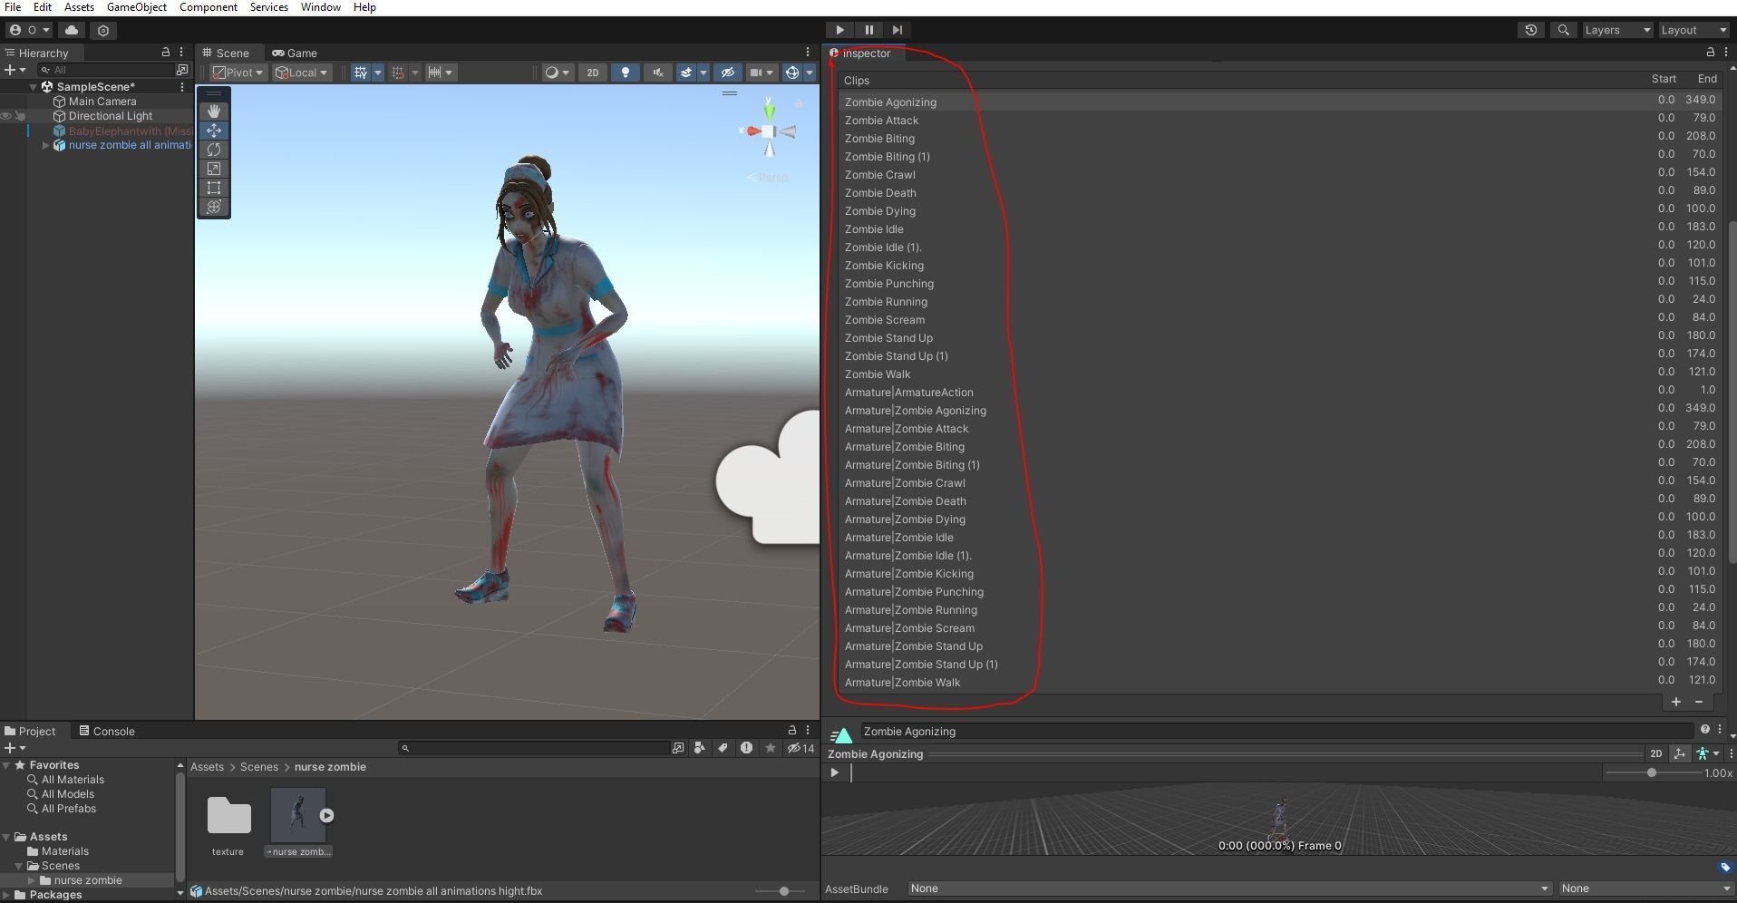Open the File menu
The height and width of the screenshot is (903, 1737).
pos(13,7)
